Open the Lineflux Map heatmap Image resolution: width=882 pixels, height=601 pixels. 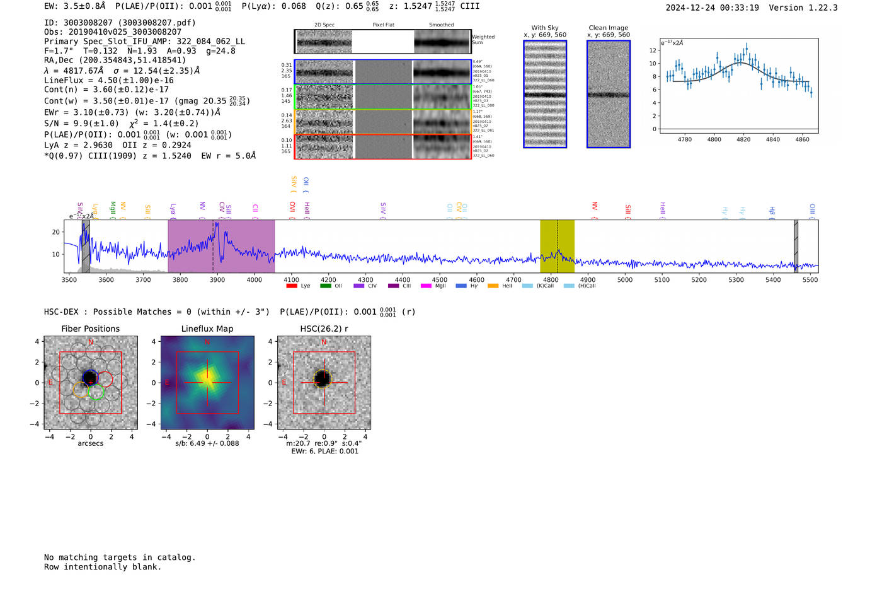pos(207,383)
